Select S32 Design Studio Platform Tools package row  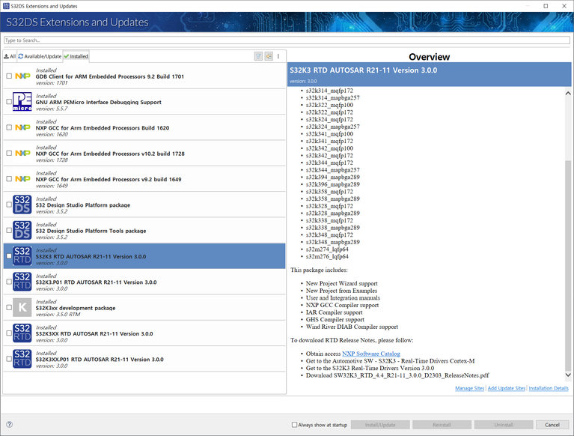pyautogui.click(x=144, y=230)
